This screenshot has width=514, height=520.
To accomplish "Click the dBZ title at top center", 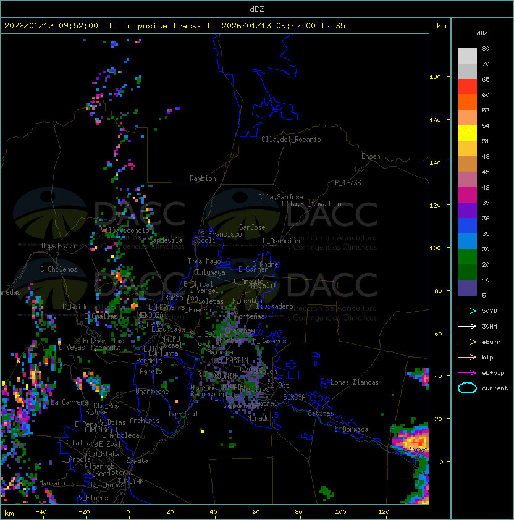I will [x=257, y=9].
